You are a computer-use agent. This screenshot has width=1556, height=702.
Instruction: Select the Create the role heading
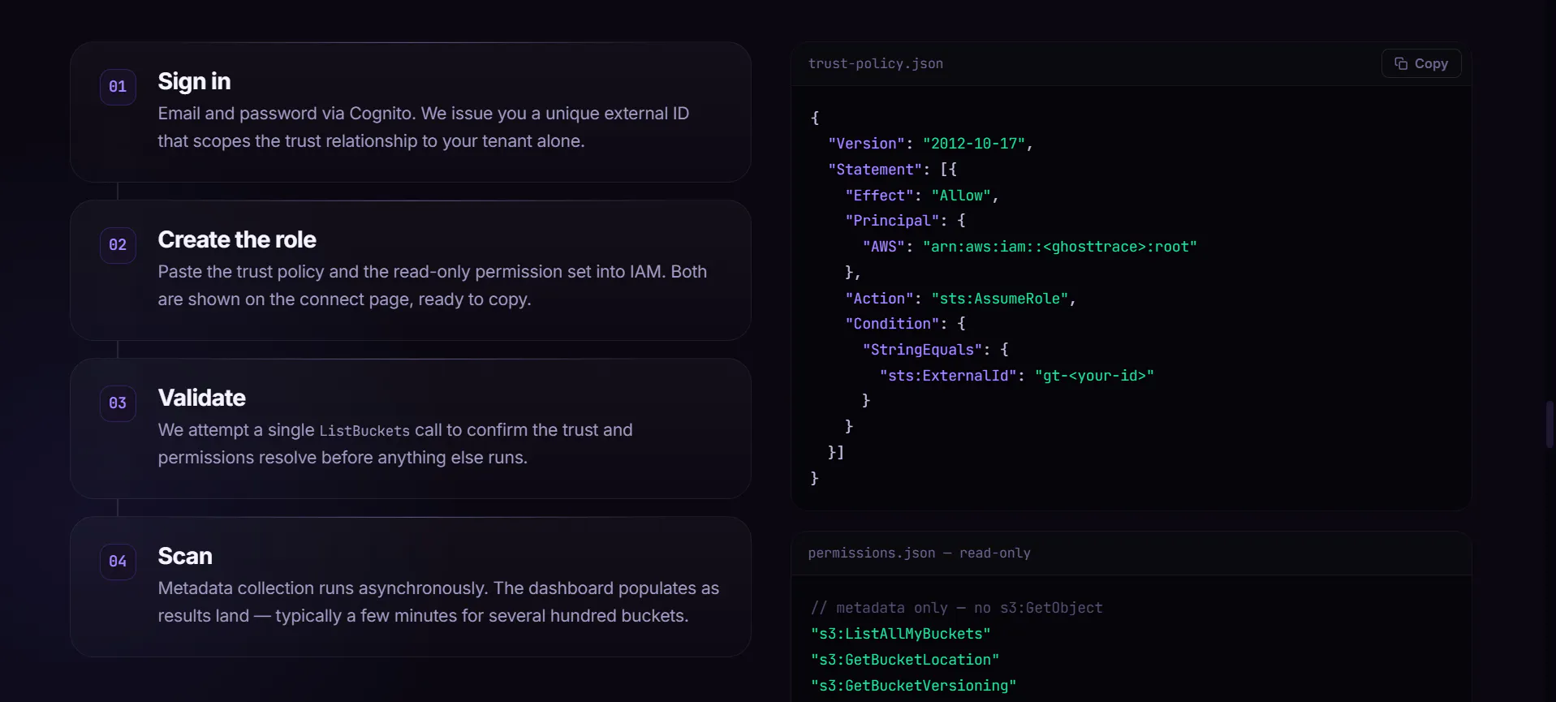point(237,239)
